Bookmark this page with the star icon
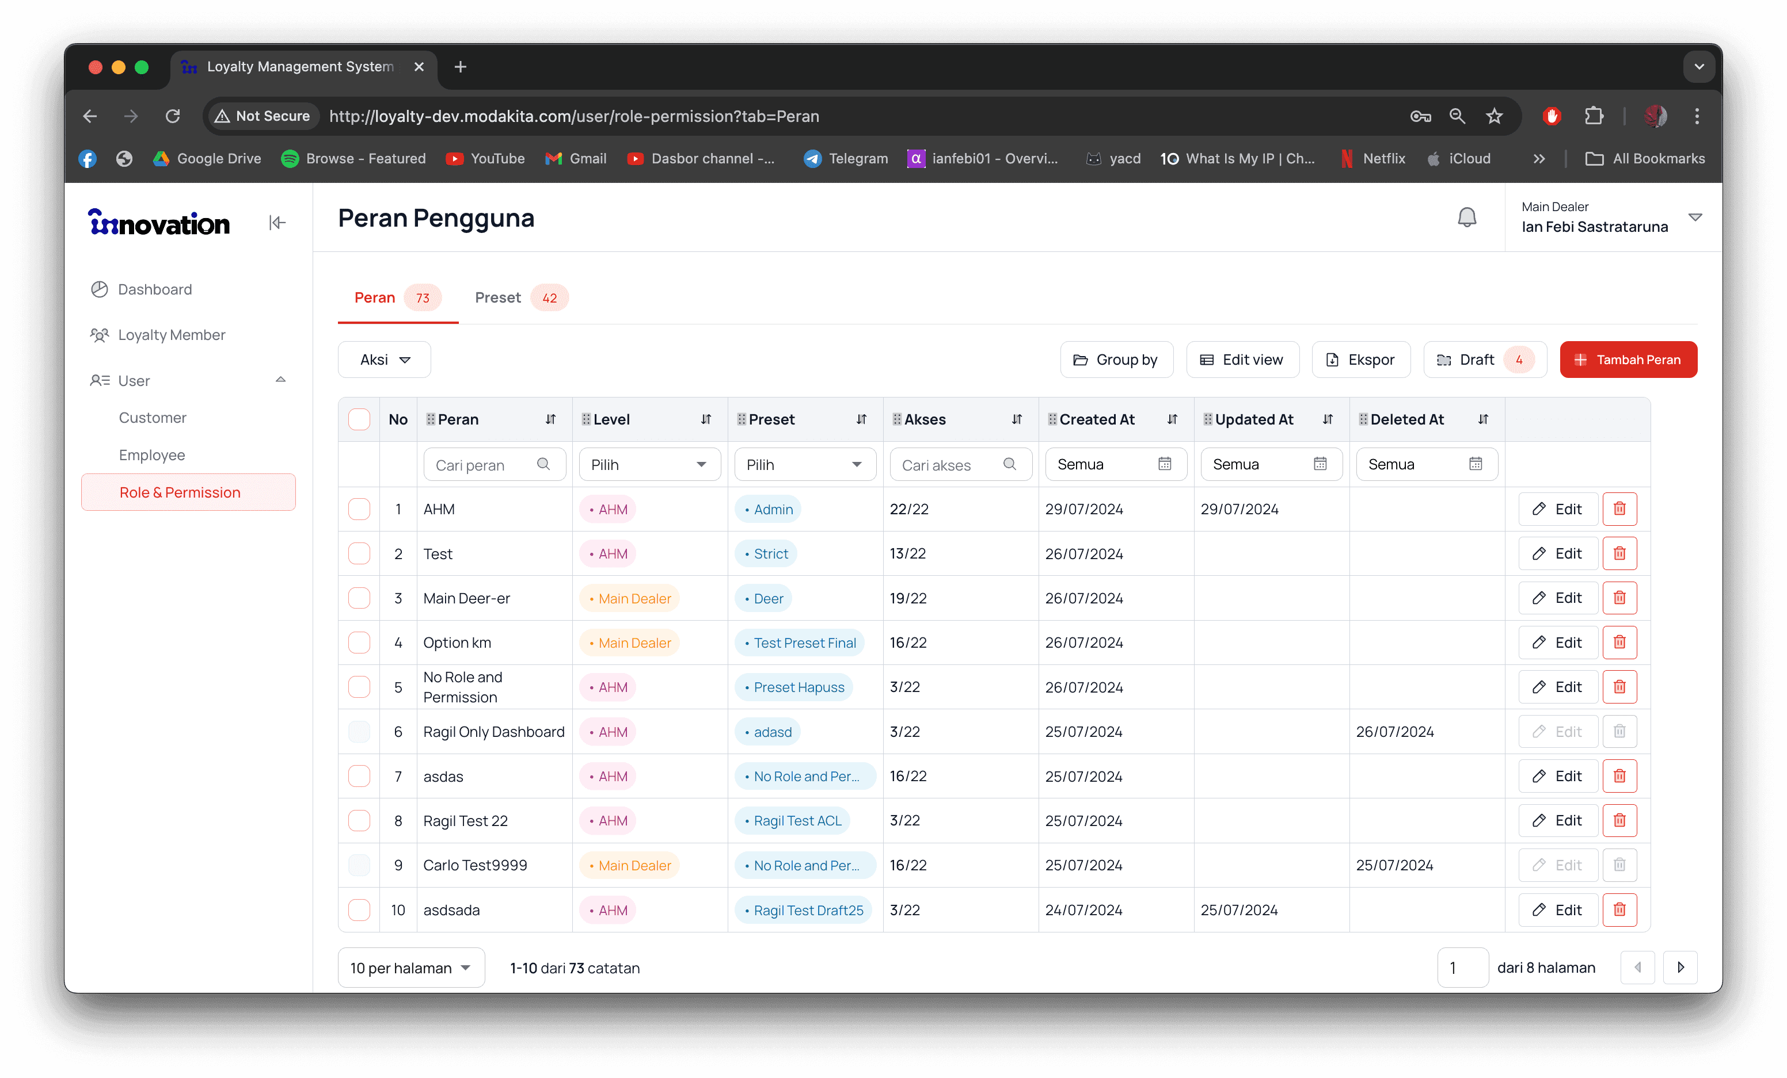The width and height of the screenshot is (1787, 1078). (x=1494, y=116)
